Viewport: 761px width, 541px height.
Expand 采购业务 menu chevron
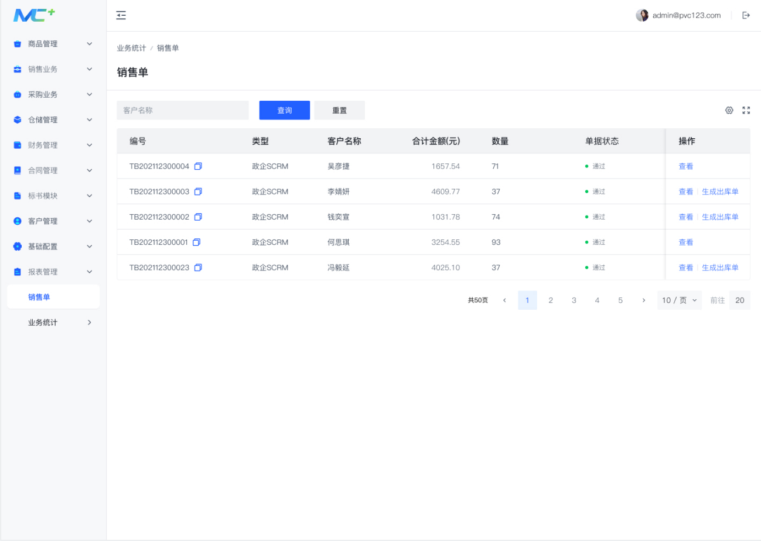pyautogui.click(x=90, y=94)
